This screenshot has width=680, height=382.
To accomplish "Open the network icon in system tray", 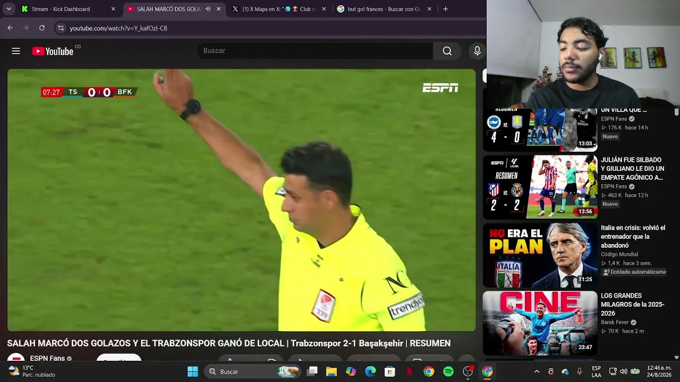I will 613,371.
